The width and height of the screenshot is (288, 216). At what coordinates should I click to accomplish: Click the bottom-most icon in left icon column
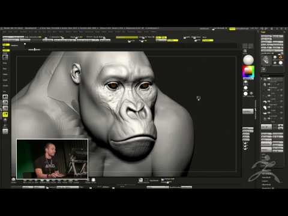tap(5, 131)
